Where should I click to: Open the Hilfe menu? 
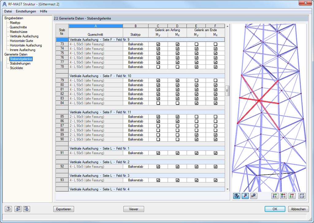44,11
